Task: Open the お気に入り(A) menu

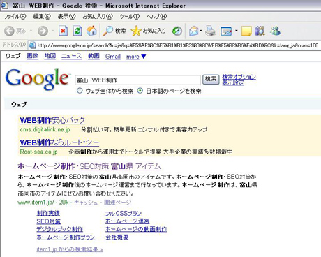Action: tap(98, 17)
